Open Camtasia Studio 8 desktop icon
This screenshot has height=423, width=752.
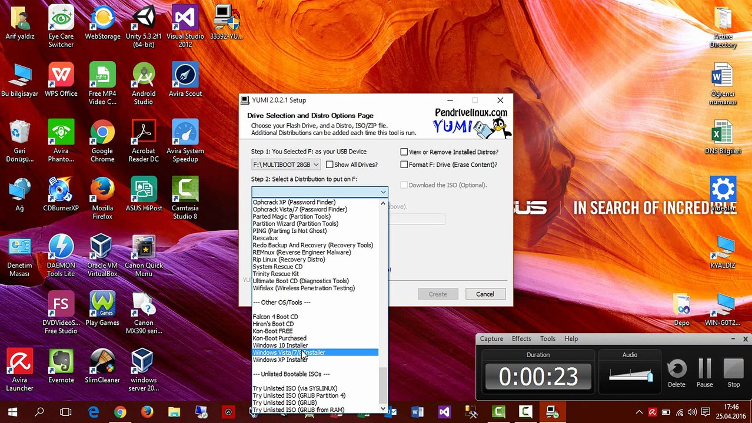[185, 198]
